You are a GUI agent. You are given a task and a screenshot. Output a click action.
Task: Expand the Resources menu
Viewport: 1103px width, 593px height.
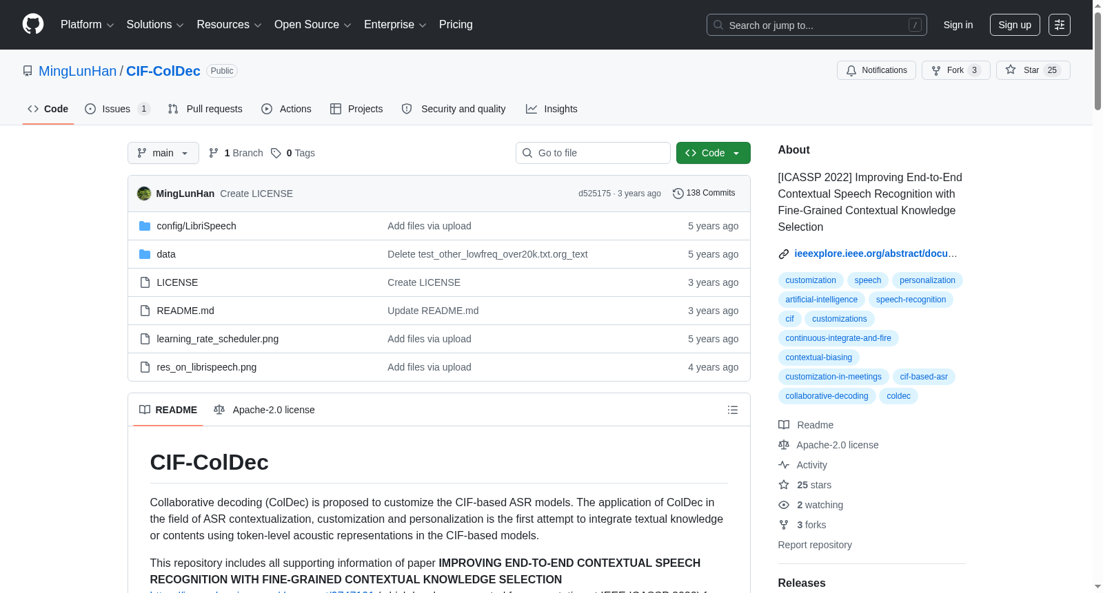pos(229,25)
